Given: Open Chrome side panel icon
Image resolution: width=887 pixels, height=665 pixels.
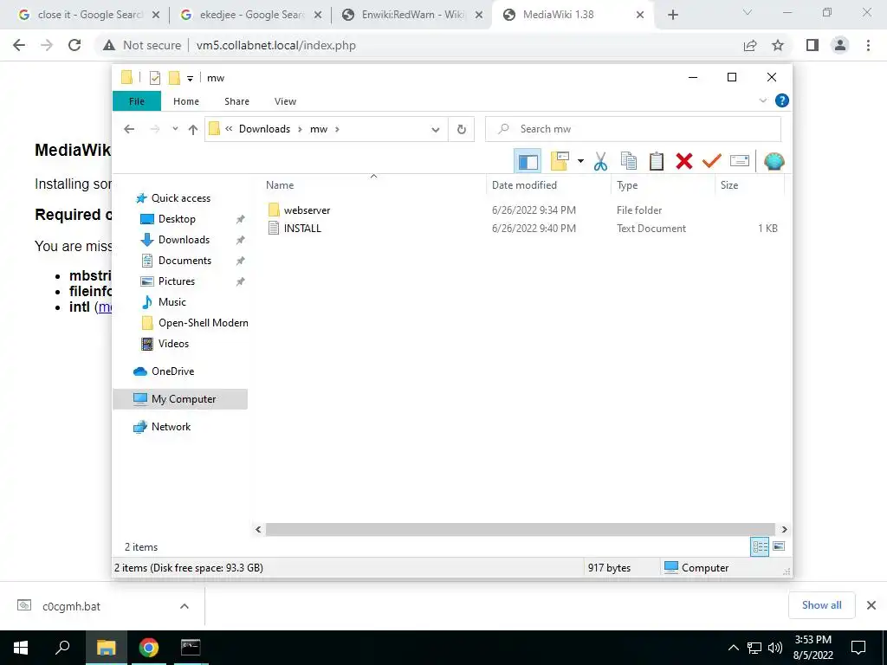Looking at the screenshot, I should pyautogui.click(x=813, y=45).
